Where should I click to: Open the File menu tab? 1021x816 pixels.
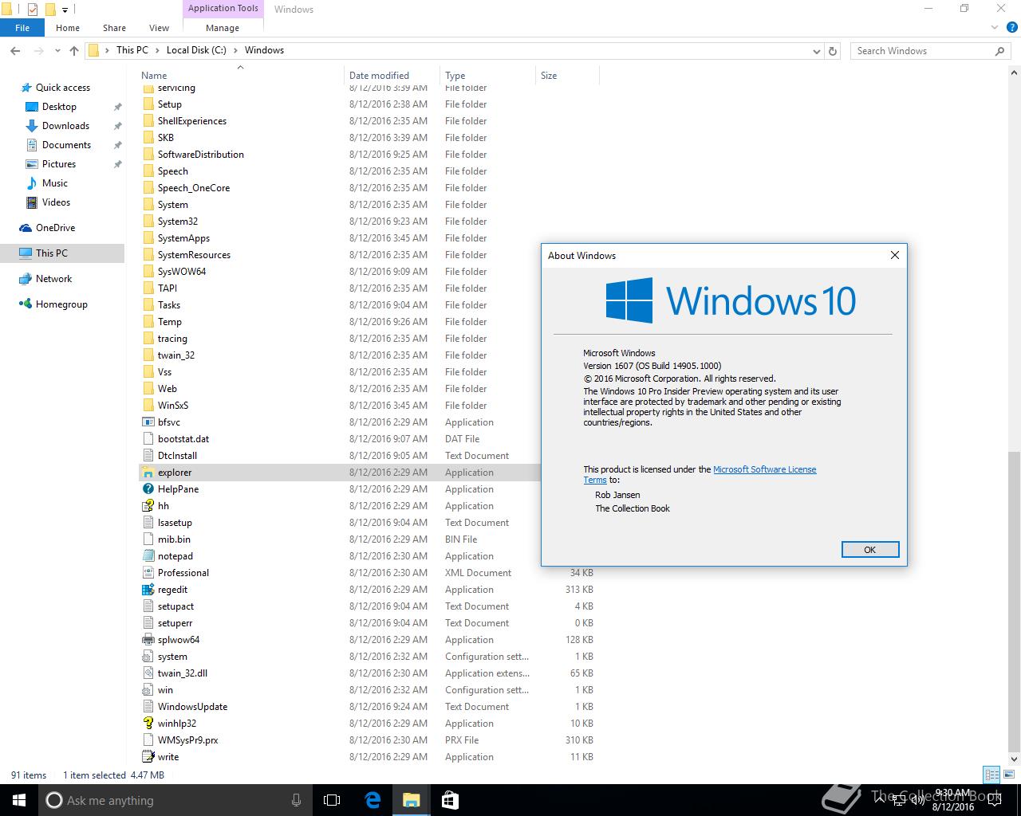(x=22, y=28)
